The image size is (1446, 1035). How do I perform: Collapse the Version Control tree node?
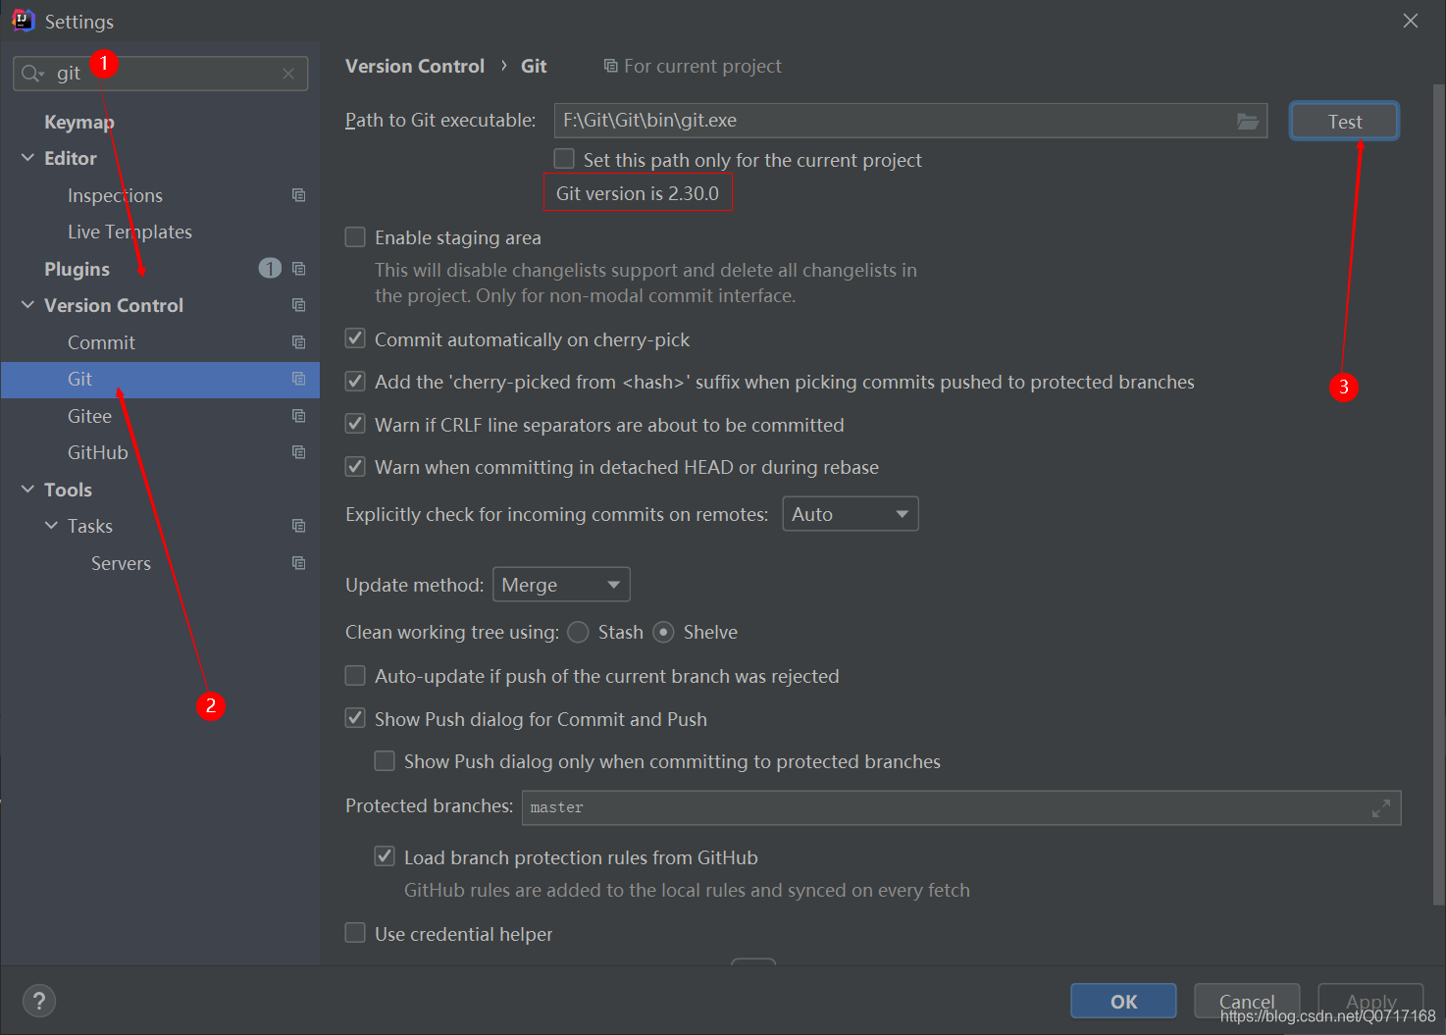pyautogui.click(x=27, y=305)
